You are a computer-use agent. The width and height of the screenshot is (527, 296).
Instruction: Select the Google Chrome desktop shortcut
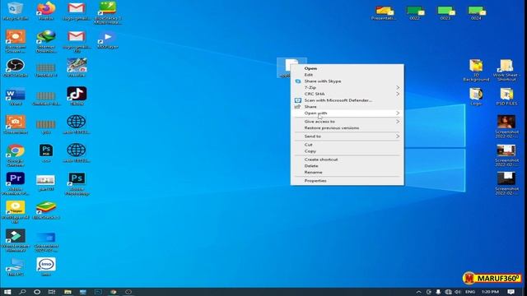[x=15, y=155]
